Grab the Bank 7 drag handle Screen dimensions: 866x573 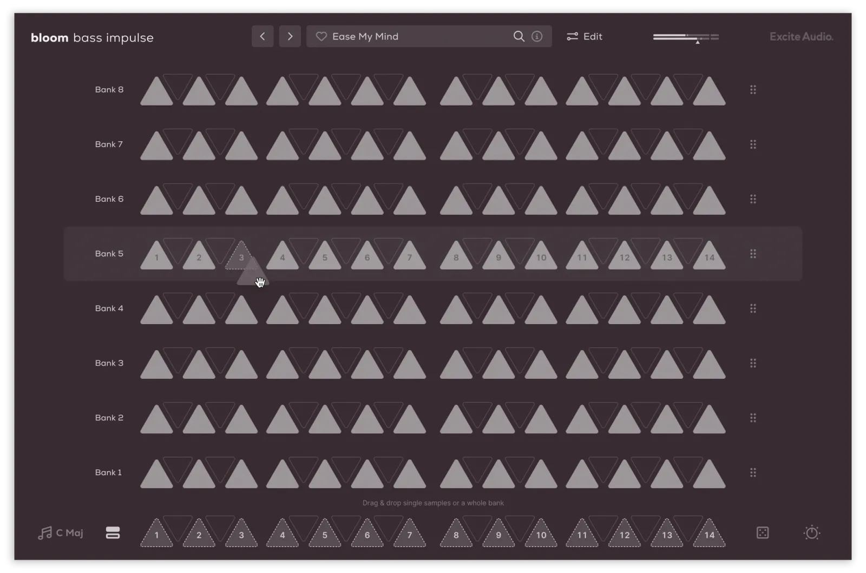point(753,144)
